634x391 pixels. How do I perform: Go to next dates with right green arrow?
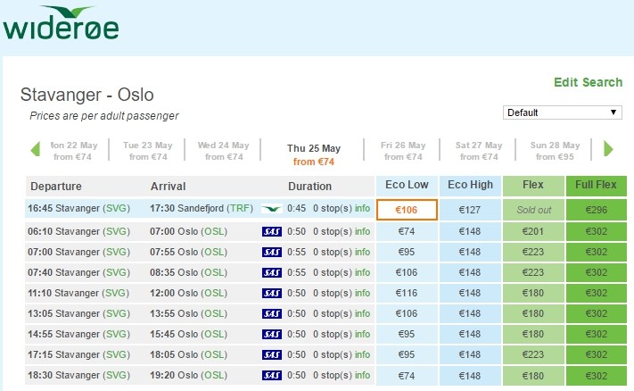[x=609, y=149]
